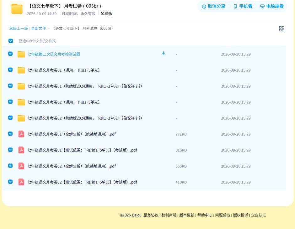
Task: Uncheck checkbox for 月考卷01（统编版2024通用）folder
Action: click(10, 86)
